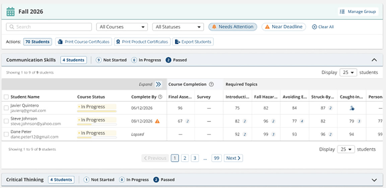Go to pagination page 2

[x=185, y=158]
